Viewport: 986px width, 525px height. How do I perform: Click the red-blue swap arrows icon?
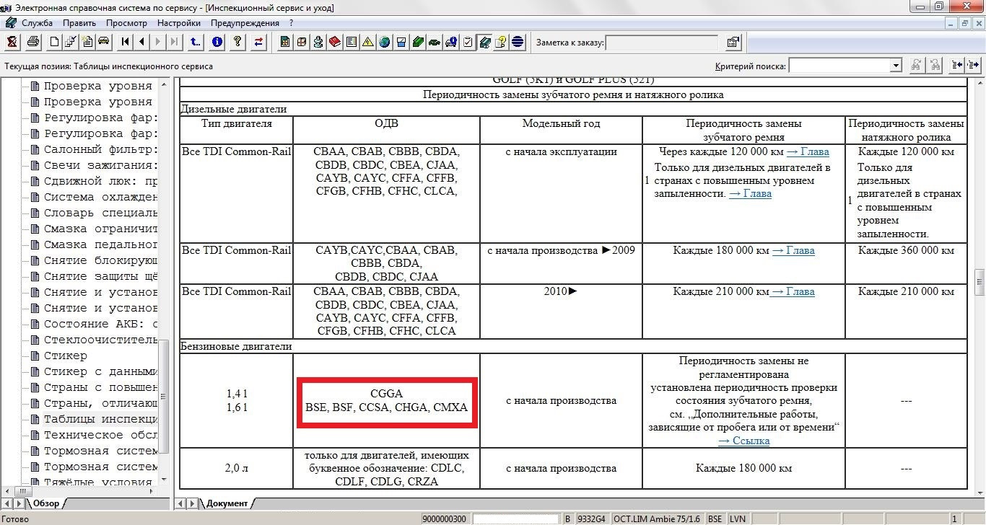258,42
